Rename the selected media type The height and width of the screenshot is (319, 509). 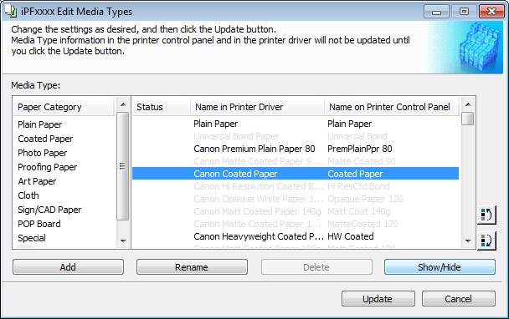(192, 267)
